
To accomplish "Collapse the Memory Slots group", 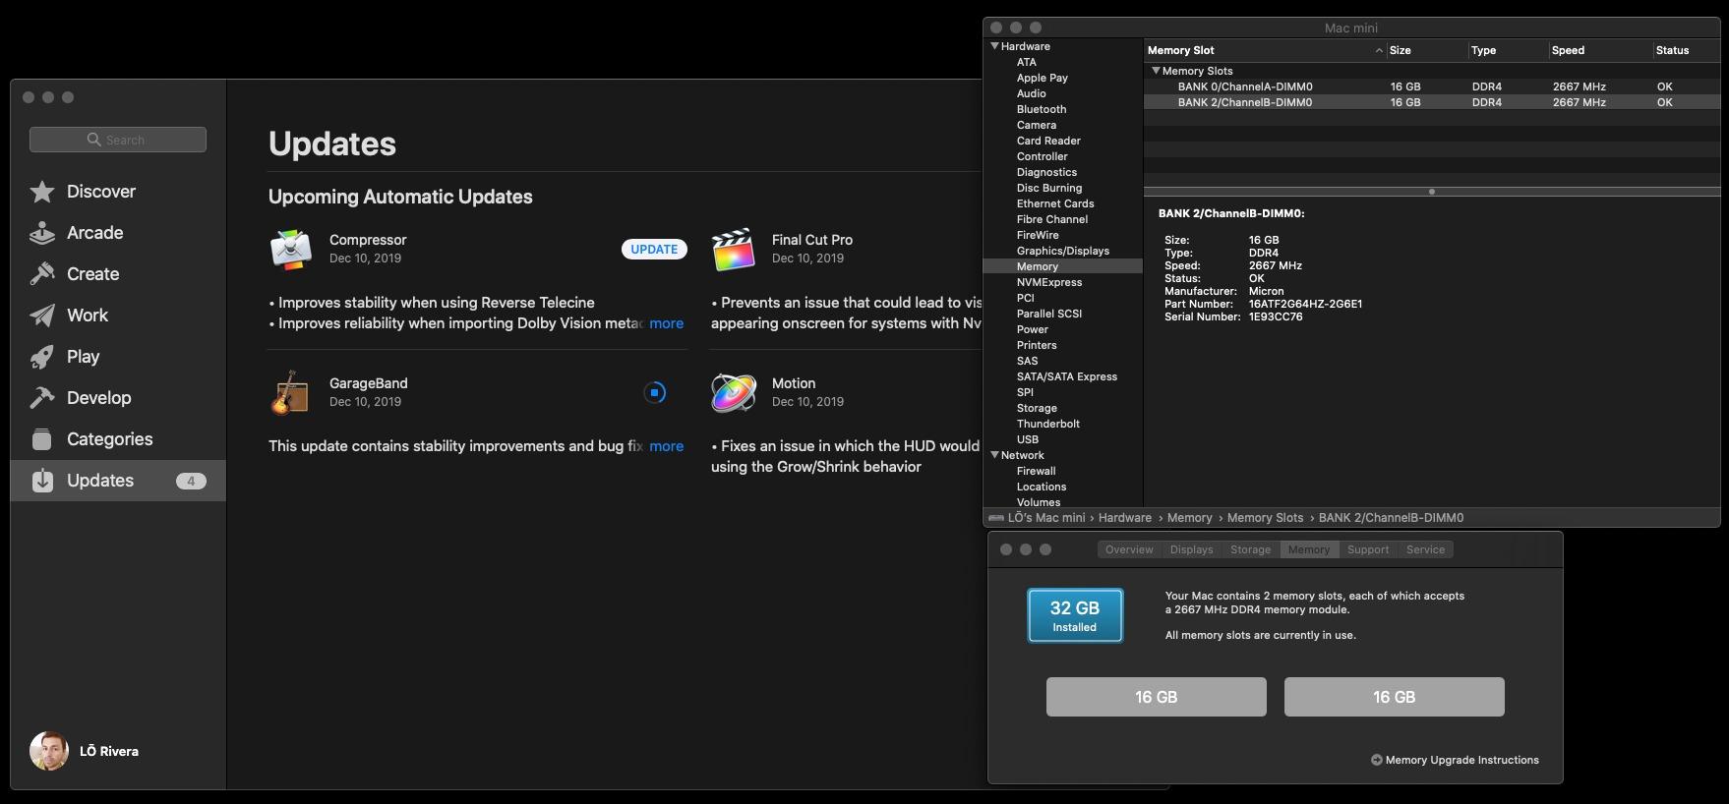I will click(x=1156, y=71).
